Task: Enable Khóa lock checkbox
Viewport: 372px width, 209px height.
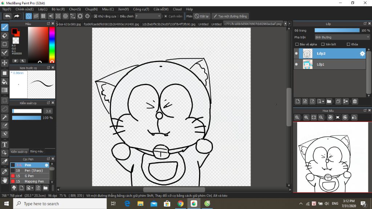Action: click(x=348, y=44)
